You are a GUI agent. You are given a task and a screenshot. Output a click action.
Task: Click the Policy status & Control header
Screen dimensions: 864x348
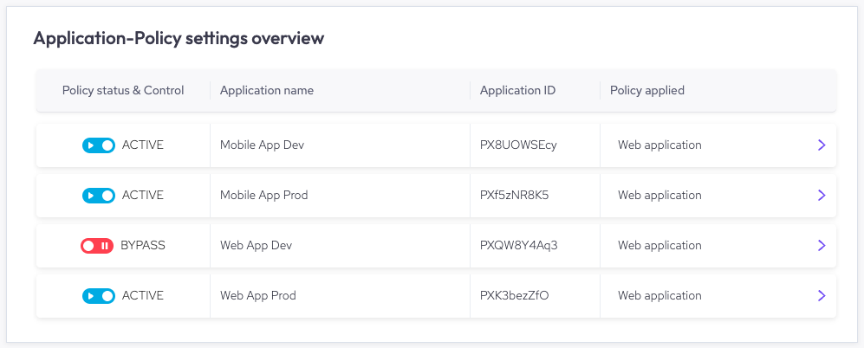[x=123, y=90]
